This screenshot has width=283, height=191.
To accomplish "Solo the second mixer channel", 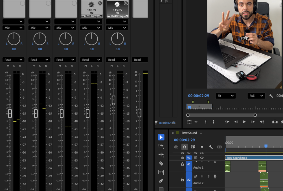I will (40, 66).
